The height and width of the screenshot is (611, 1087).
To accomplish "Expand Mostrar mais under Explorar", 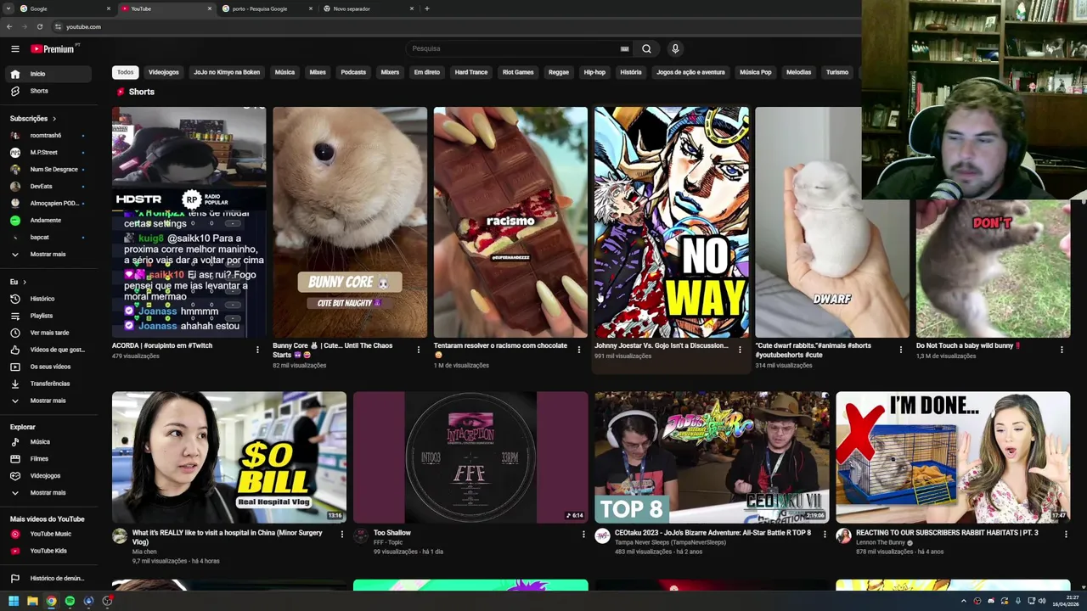I will coord(48,493).
